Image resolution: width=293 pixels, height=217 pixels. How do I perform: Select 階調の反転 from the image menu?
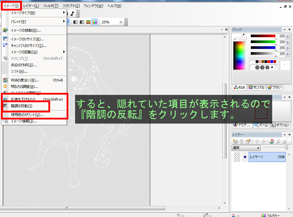(21, 106)
